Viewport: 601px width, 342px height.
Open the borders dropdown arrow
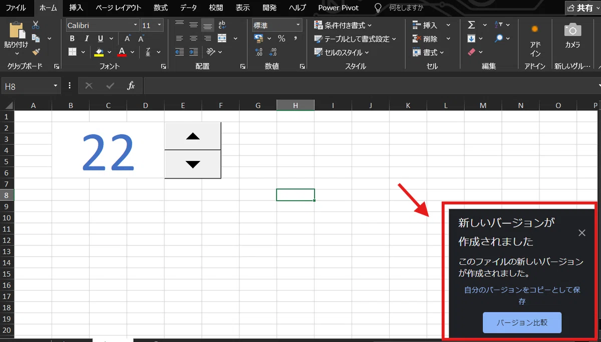(x=83, y=51)
